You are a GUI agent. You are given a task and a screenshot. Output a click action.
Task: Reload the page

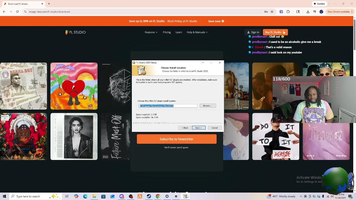tap(18, 12)
